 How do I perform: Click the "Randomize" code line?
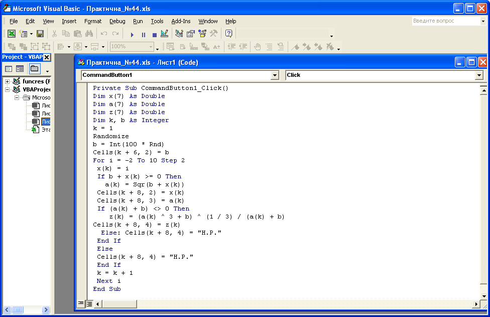tap(111, 136)
